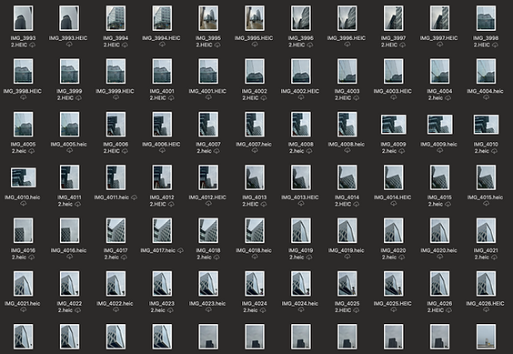The width and height of the screenshot is (513, 354).
Task: Click file name IMG_4019.heic
Action: [x=347, y=250]
